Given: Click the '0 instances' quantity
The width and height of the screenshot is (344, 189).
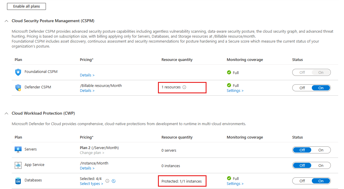Looking at the screenshot, I should click(x=171, y=166).
